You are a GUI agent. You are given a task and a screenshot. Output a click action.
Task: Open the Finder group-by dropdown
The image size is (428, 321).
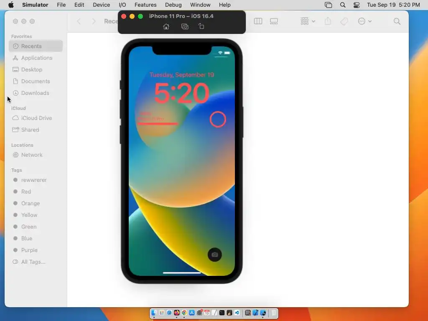pos(308,21)
